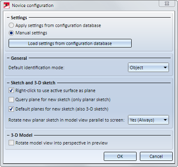Close the Novice configuration dialog
Viewport: 178px width, 167px height.
click(167, 4)
